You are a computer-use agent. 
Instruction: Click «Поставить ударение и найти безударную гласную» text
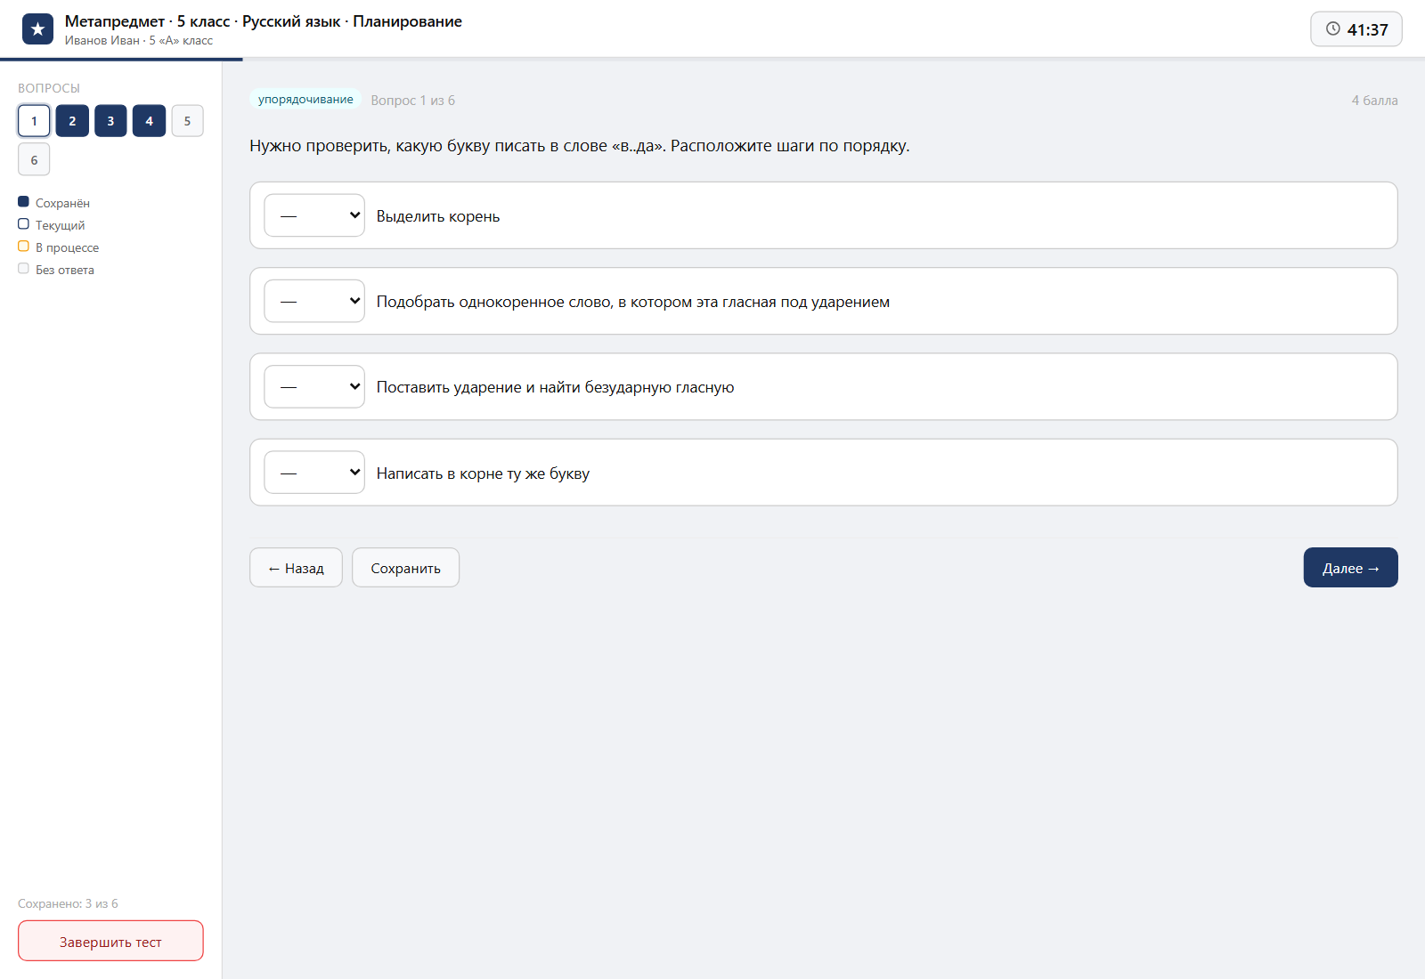(x=556, y=387)
